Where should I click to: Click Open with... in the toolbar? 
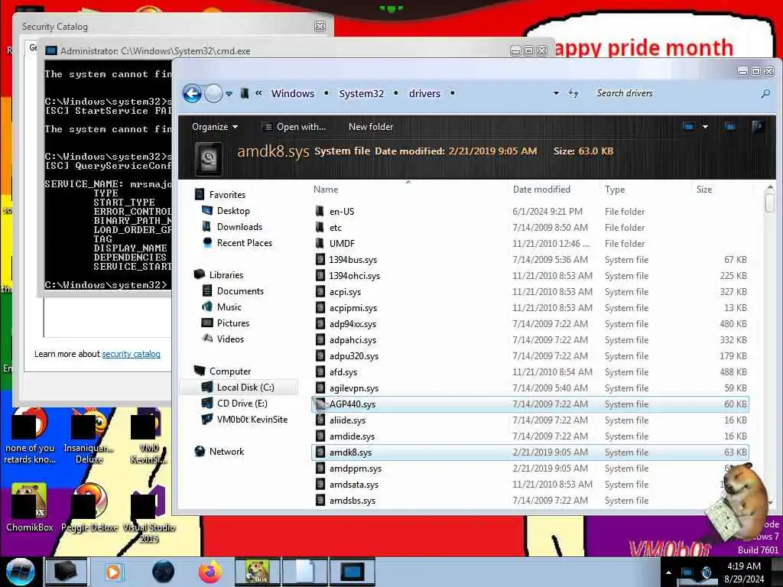[294, 127]
